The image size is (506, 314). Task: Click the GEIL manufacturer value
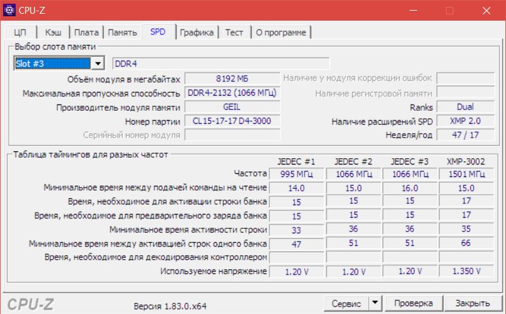232,107
